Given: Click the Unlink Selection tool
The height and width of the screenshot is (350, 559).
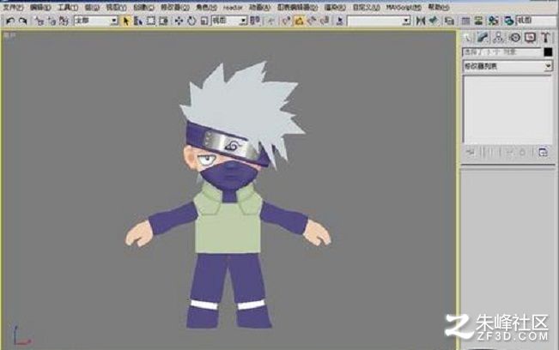Looking at the screenshot, I should click(x=52, y=21).
